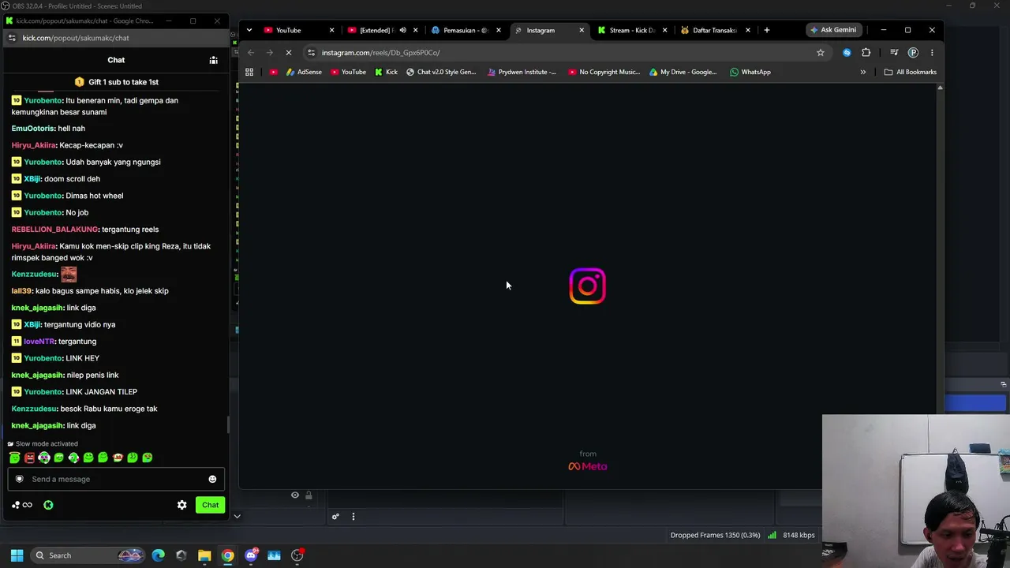The width and height of the screenshot is (1010, 568).
Task: Open File Explorer from the taskbar
Action: coord(204,555)
